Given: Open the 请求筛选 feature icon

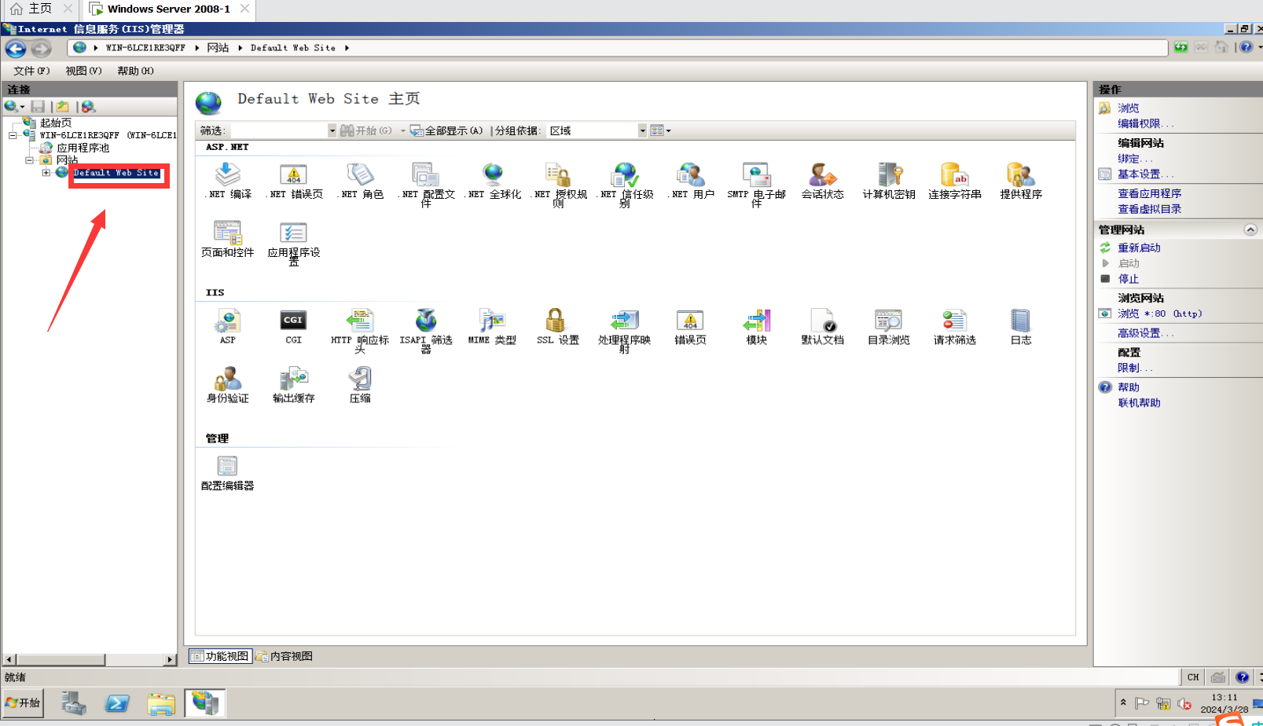Looking at the screenshot, I should [x=955, y=326].
